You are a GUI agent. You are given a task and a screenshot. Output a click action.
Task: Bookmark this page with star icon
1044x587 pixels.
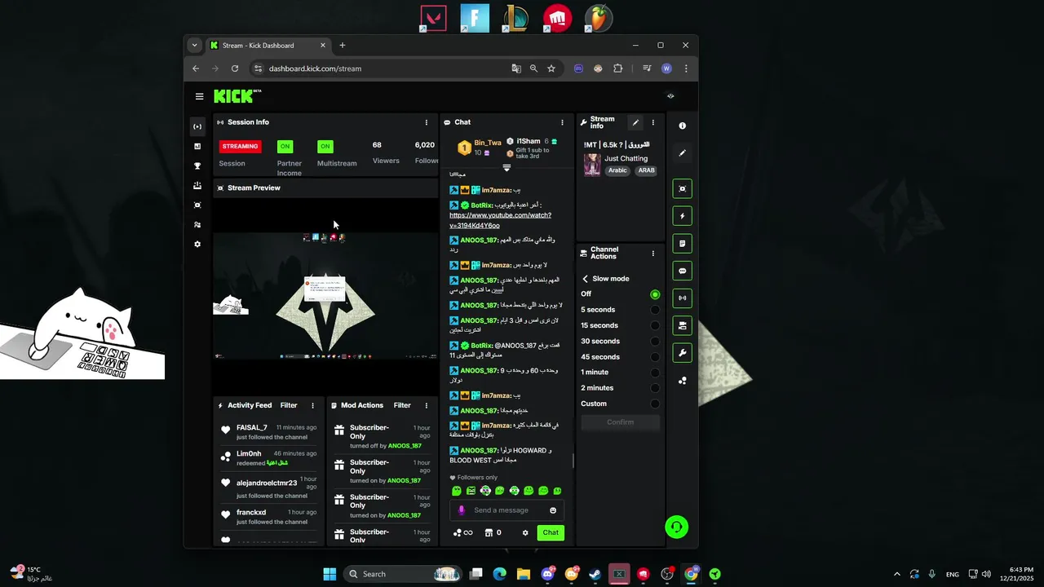tap(551, 68)
